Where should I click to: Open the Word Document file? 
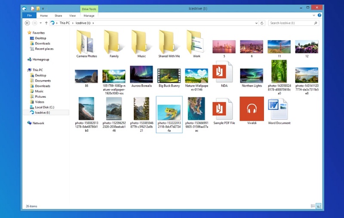pyautogui.click(x=279, y=110)
